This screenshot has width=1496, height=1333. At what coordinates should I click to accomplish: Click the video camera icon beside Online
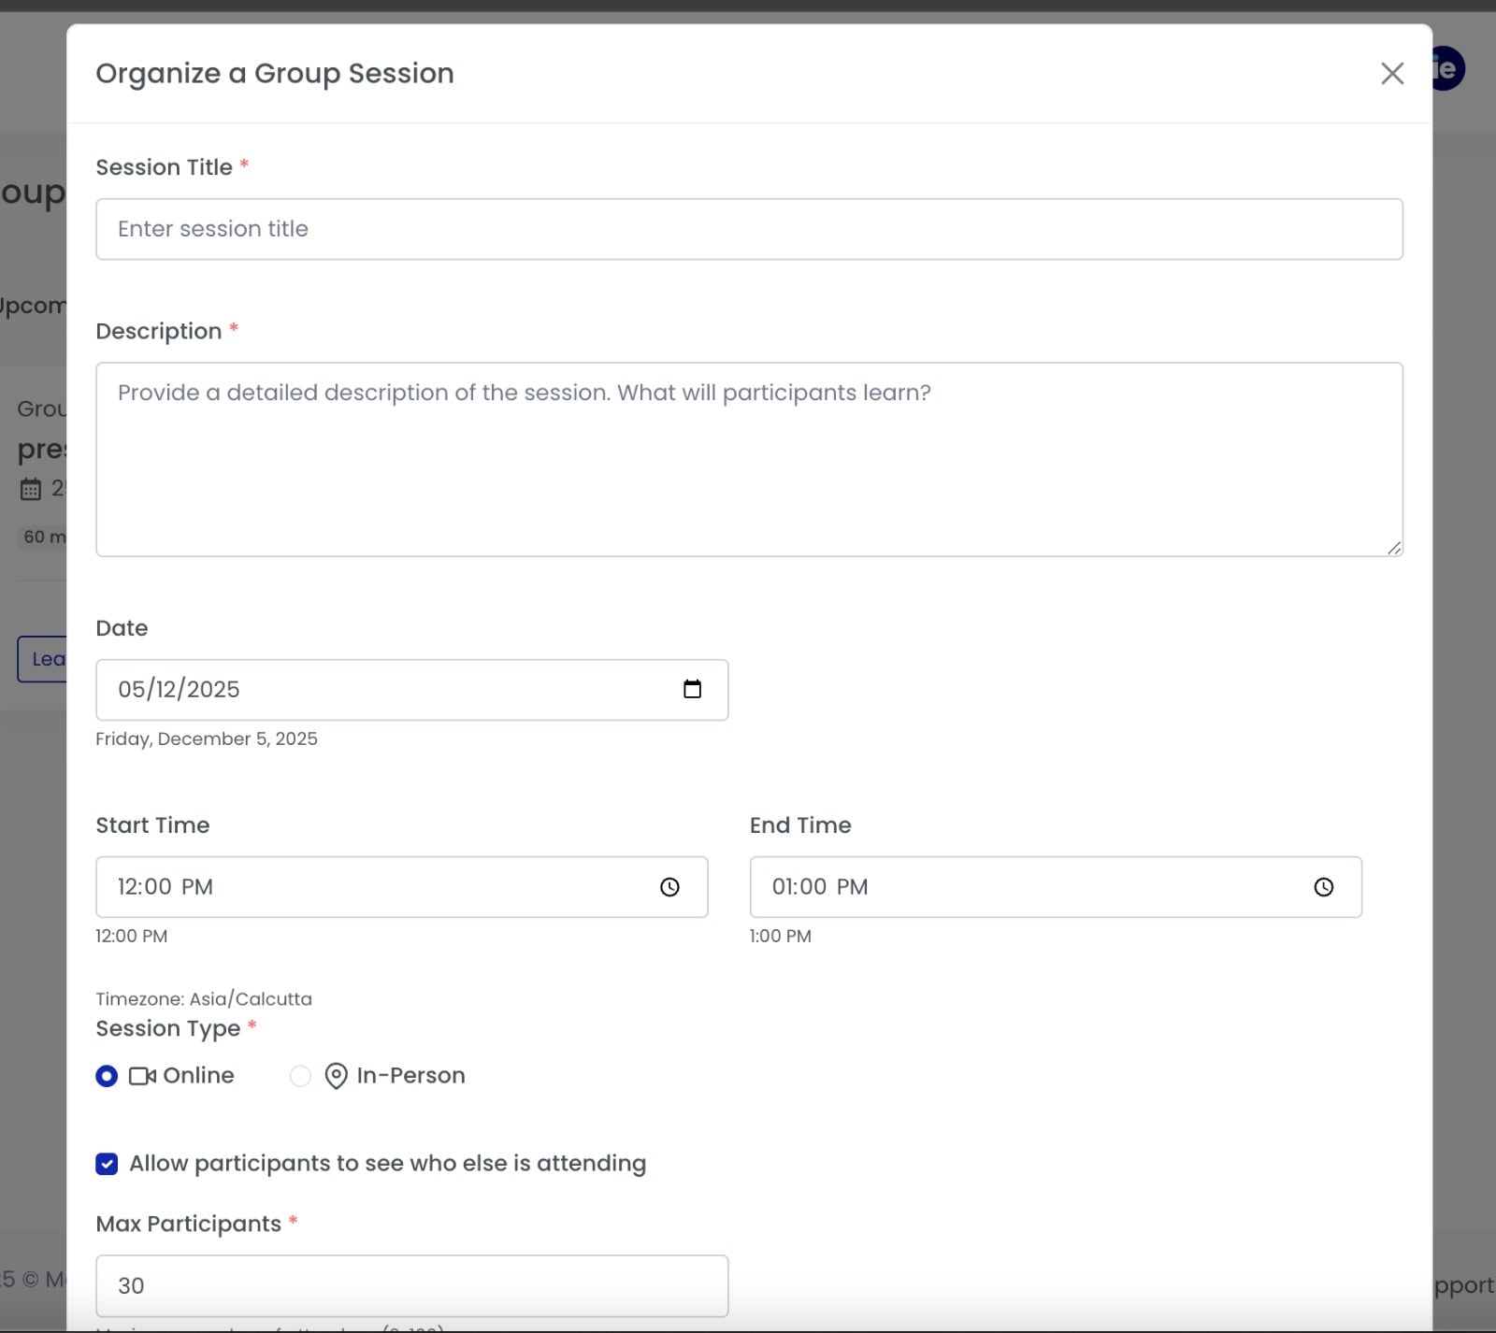click(142, 1076)
